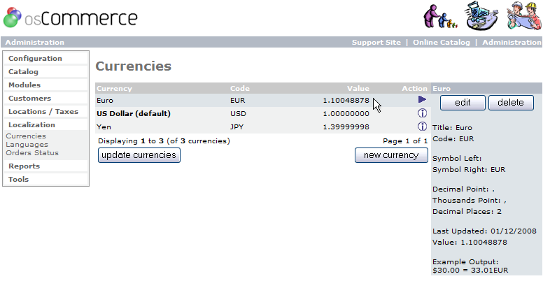Viewport: 543px width, 295px height.
Task: Click Administration link at right of header
Action: pos(512,42)
